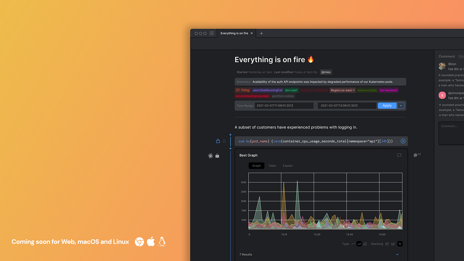Apply the selected time range
This screenshot has height=261, width=464.
point(387,106)
